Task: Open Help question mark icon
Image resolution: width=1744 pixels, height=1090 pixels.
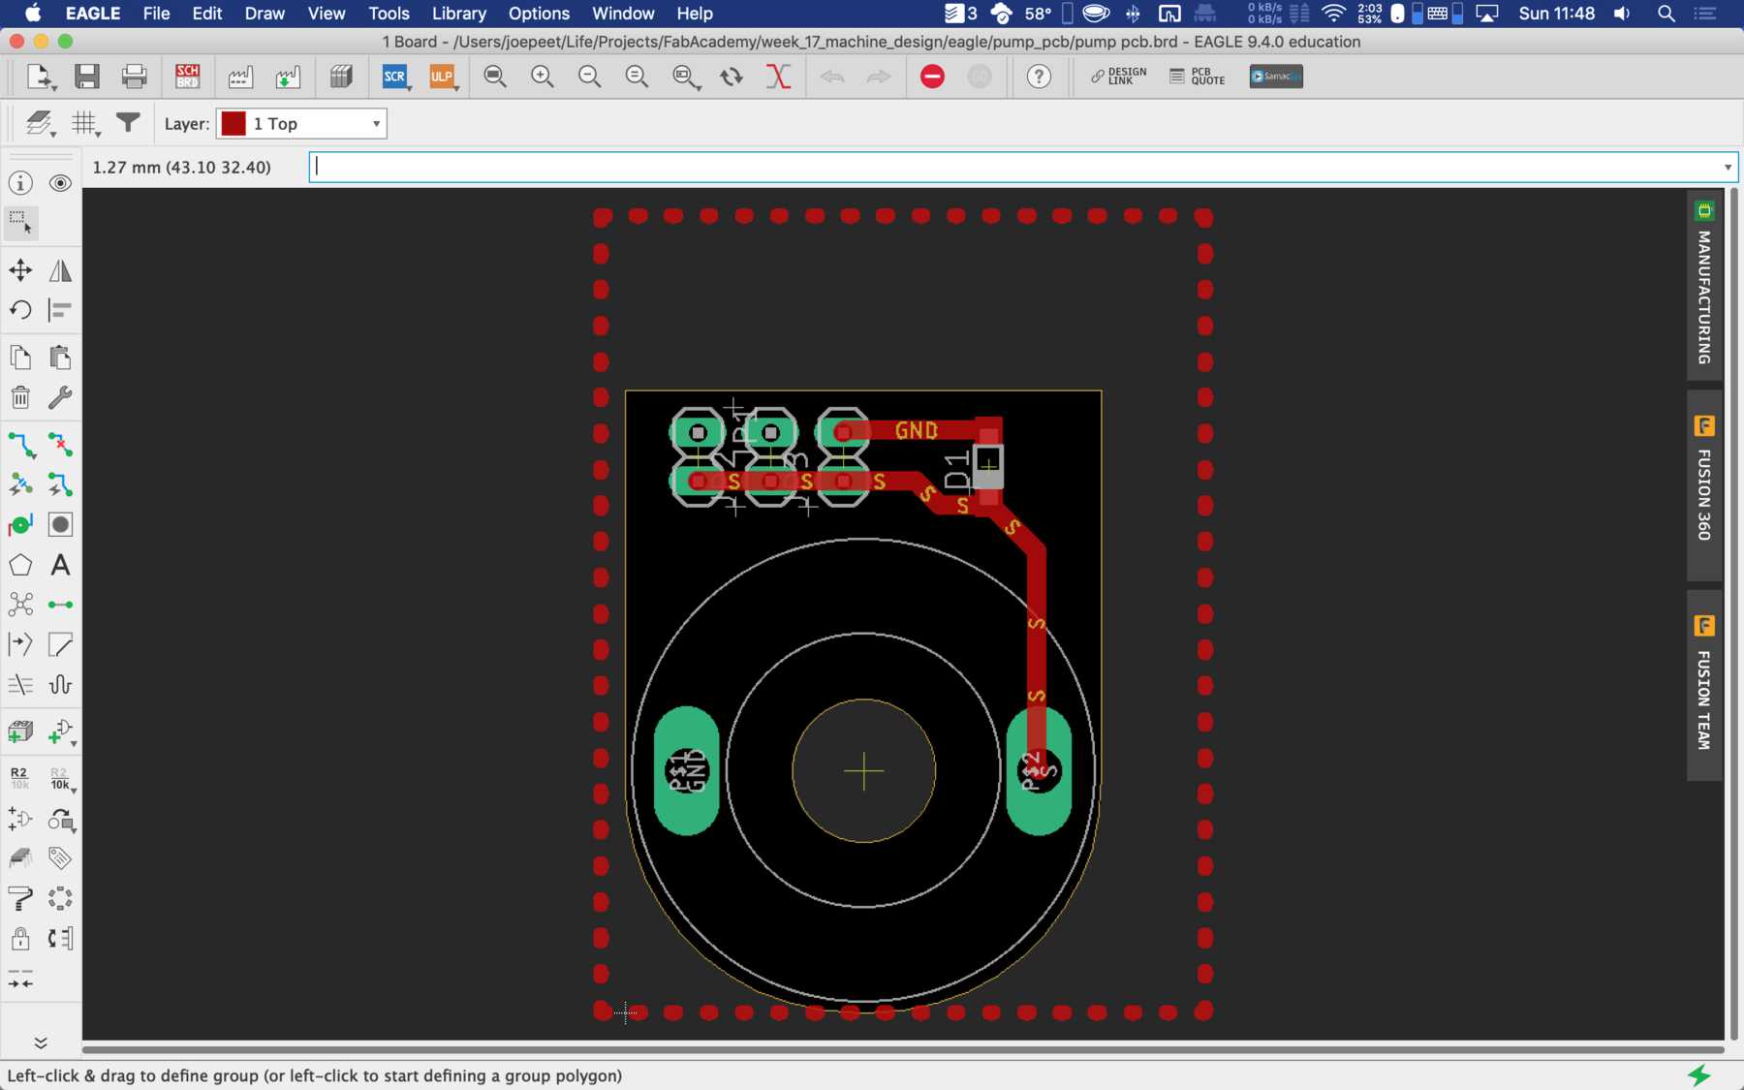Action: (x=1039, y=77)
